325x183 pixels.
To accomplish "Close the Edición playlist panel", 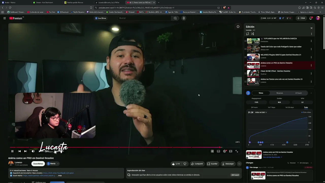I will pyautogui.click(x=312, y=28).
